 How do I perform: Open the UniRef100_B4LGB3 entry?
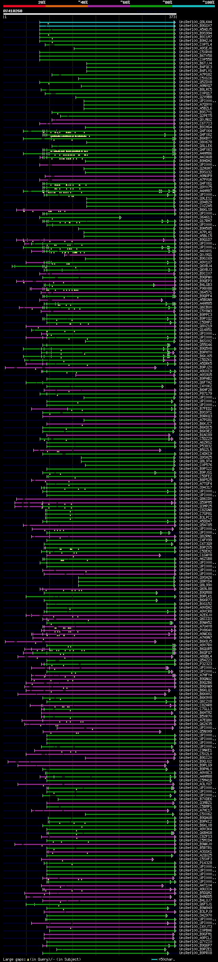(x=196, y=285)
